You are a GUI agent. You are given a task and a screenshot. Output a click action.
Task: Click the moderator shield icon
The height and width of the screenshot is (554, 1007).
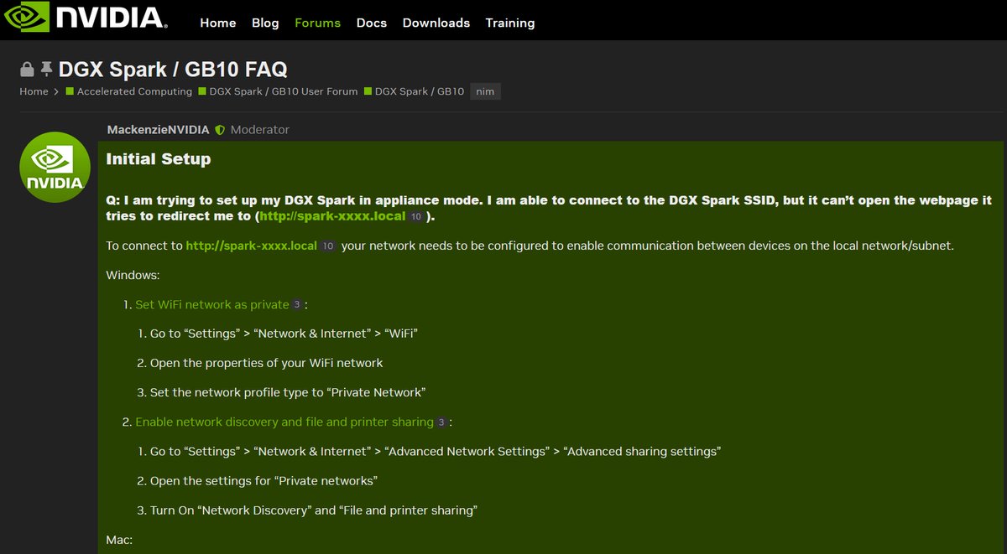220,130
